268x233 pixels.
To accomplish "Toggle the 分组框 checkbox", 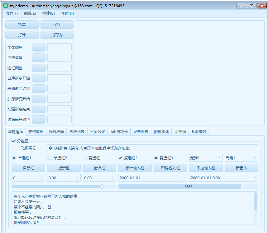I will pos(13,141).
